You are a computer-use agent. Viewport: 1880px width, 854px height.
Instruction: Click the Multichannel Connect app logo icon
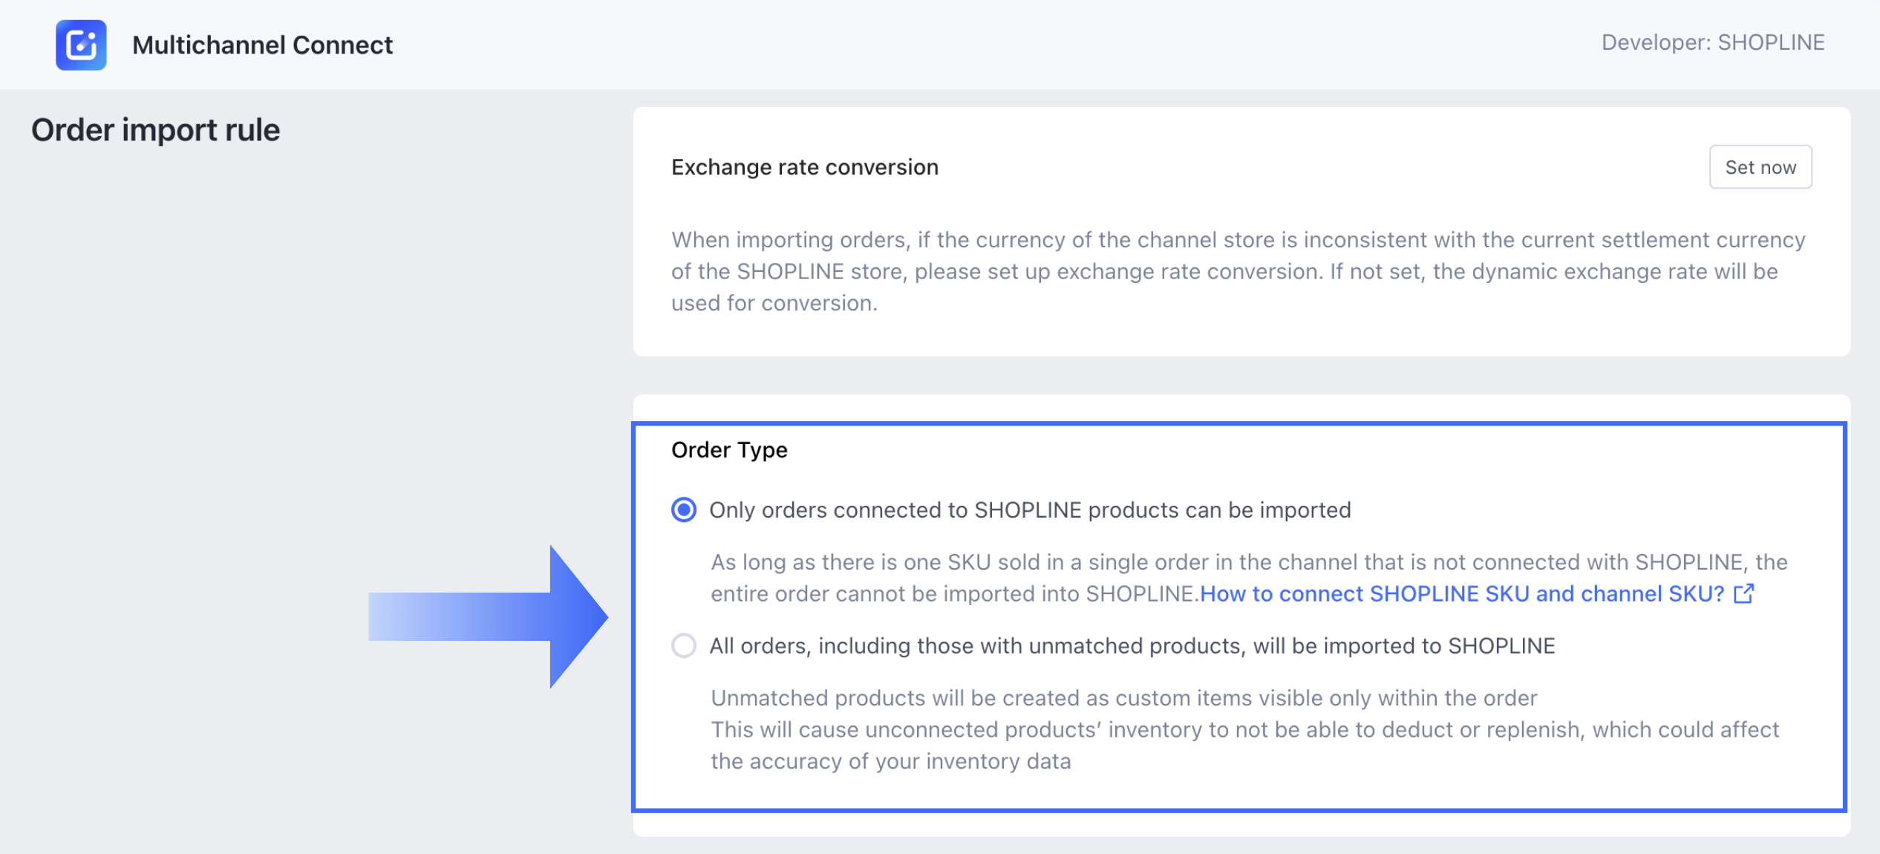click(x=81, y=45)
